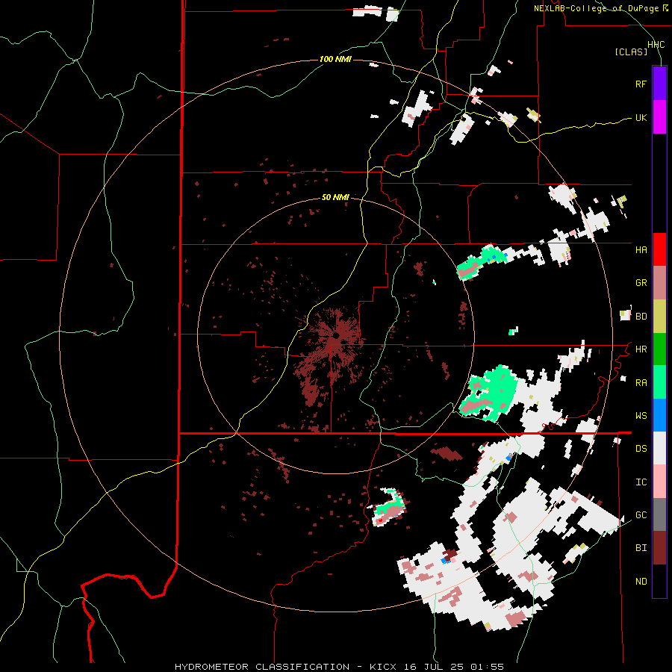Click the HR legend label
Image resolution: width=672 pixels, height=672 pixels.
[641, 349]
